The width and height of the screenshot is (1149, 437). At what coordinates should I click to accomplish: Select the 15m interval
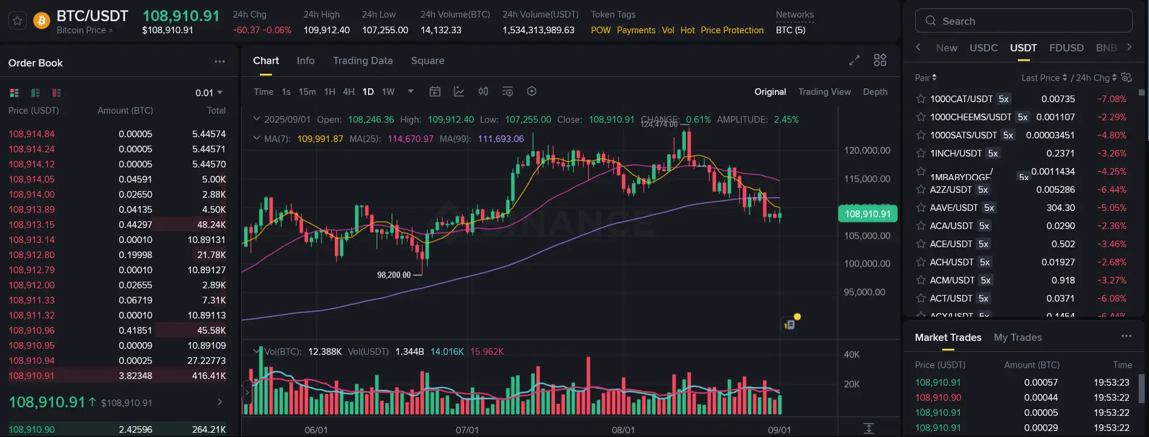click(x=307, y=92)
